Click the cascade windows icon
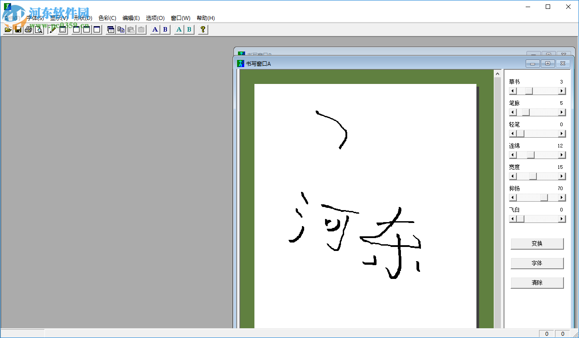579x338 pixels. click(110, 29)
